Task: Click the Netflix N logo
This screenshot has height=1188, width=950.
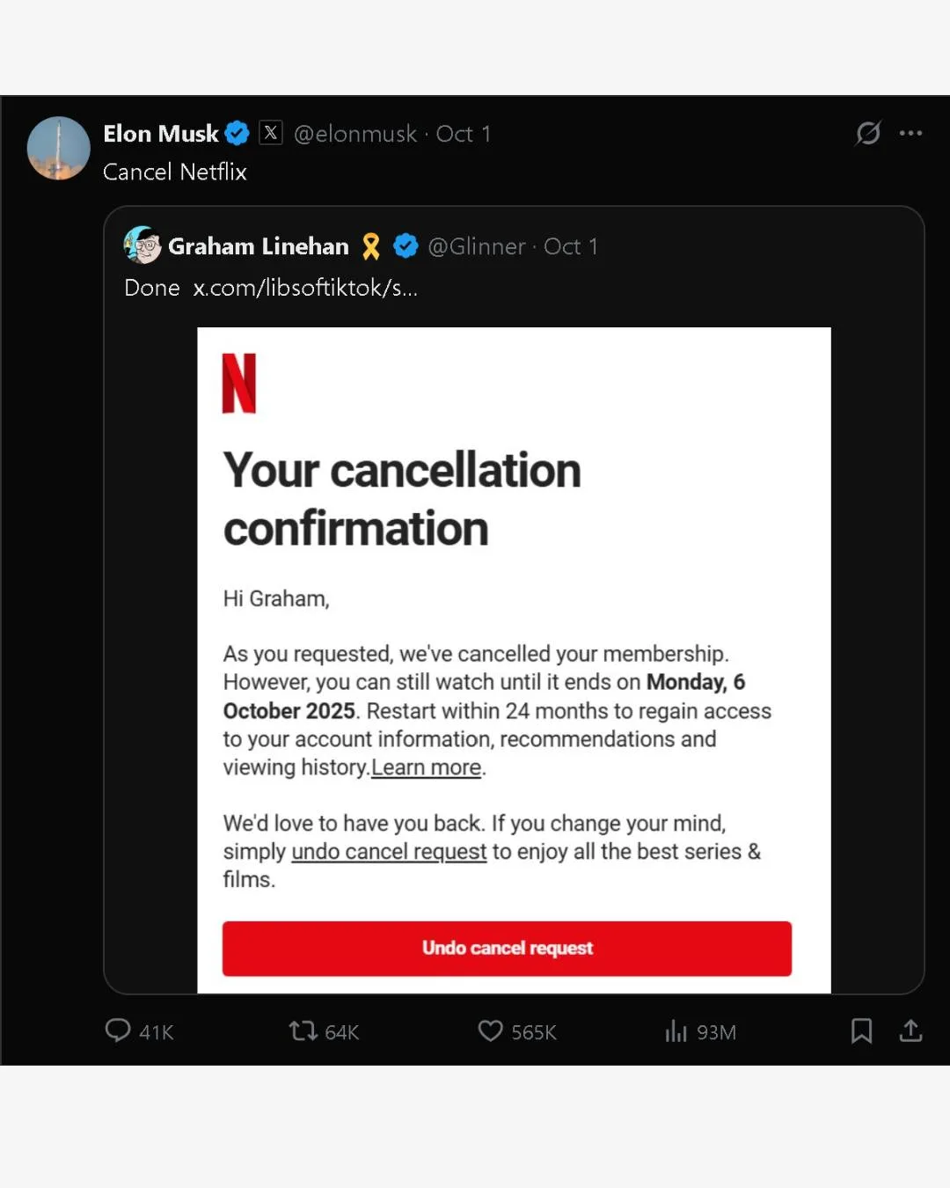Action: point(239,383)
